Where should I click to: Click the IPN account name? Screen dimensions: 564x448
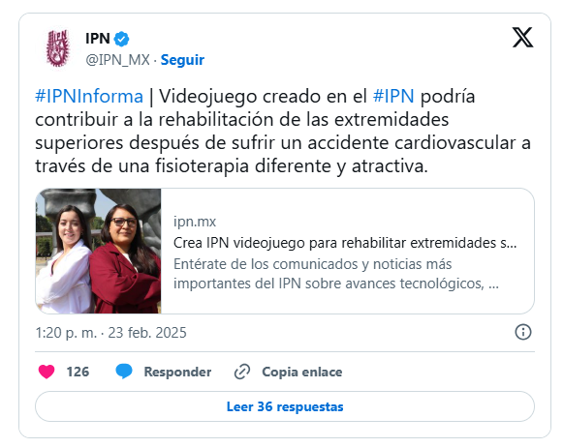point(98,38)
